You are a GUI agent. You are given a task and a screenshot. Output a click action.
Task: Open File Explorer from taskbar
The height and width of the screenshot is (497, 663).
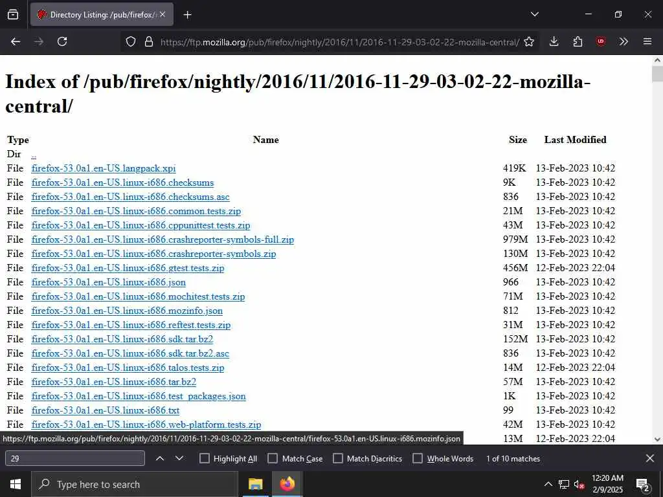coord(255,484)
